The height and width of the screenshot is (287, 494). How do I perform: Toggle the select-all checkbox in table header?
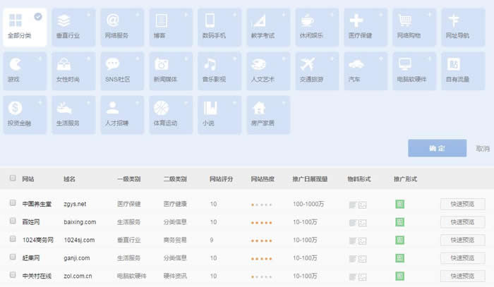(x=13, y=178)
